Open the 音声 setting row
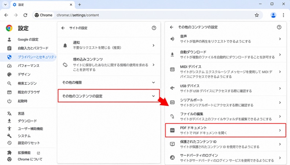 225,39
